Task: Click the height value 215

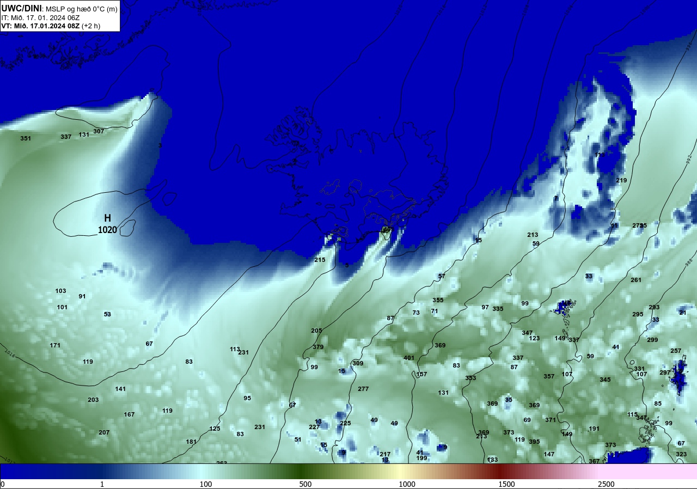Action: coord(320,260)
